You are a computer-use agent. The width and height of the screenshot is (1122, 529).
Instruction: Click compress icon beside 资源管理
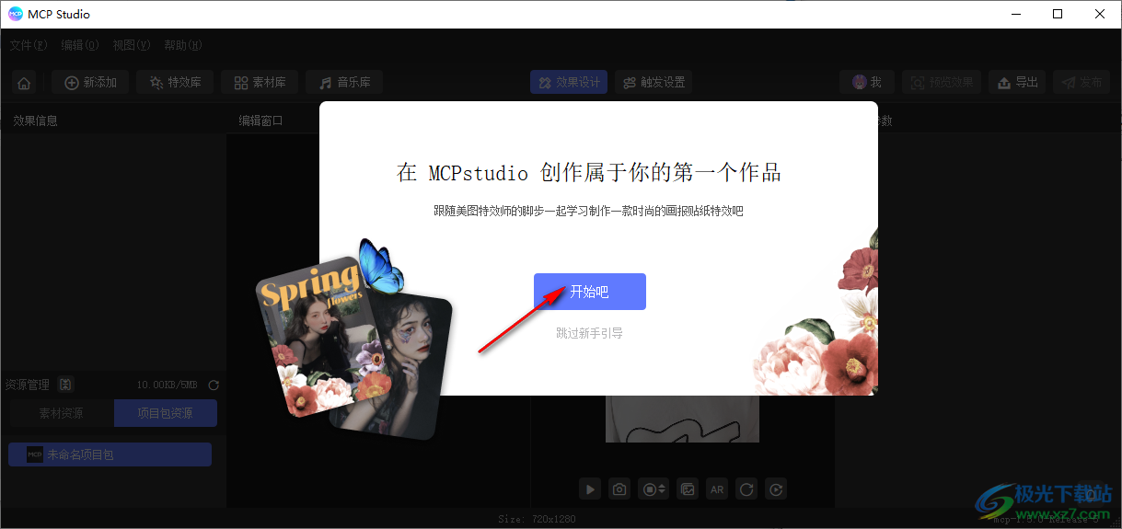(65, 385)
